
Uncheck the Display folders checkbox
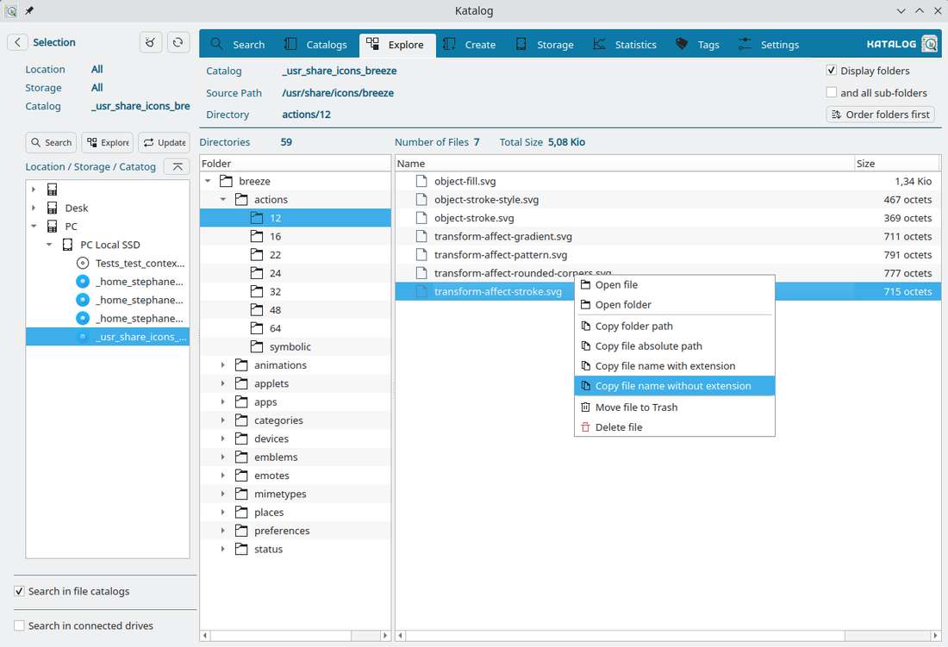coord(832,71)
